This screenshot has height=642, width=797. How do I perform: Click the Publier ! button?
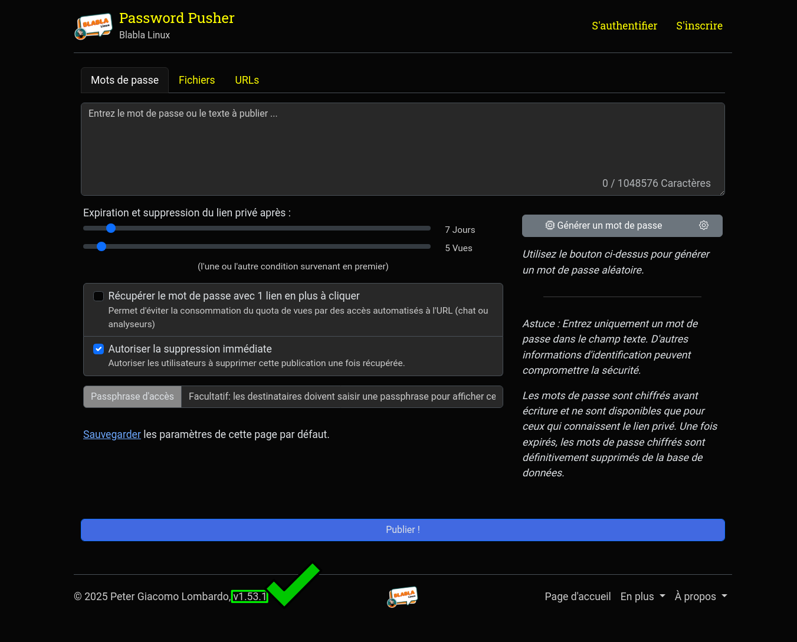tap(402, 530)
